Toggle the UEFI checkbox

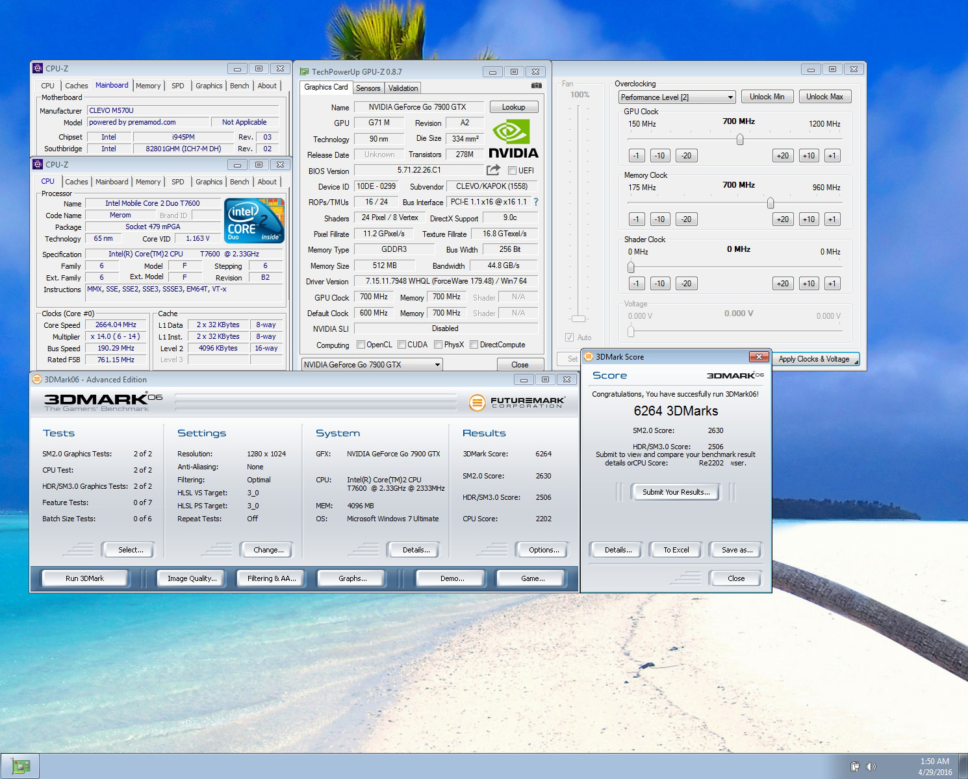click(512, 171)
